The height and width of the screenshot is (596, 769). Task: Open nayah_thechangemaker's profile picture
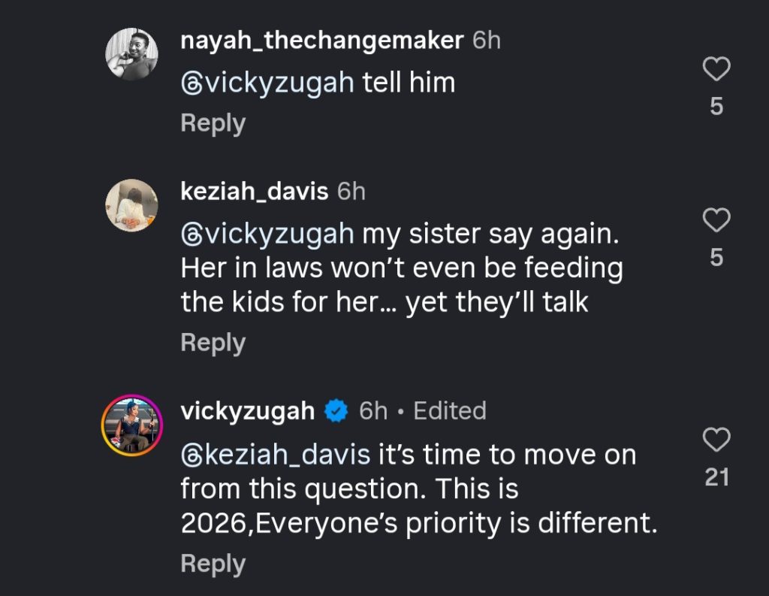click(x=131, y=54)
